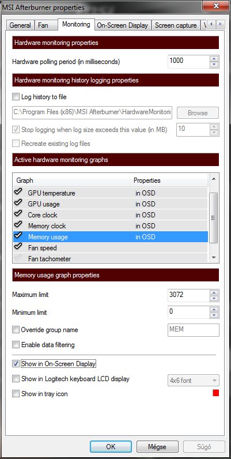Increase Maximum limit with up arrow
The image size is (231, 459).
(214, 292)
